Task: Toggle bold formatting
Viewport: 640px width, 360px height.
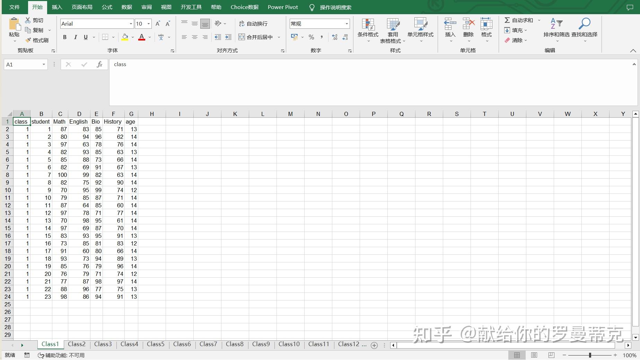Action: click(64, 37)
